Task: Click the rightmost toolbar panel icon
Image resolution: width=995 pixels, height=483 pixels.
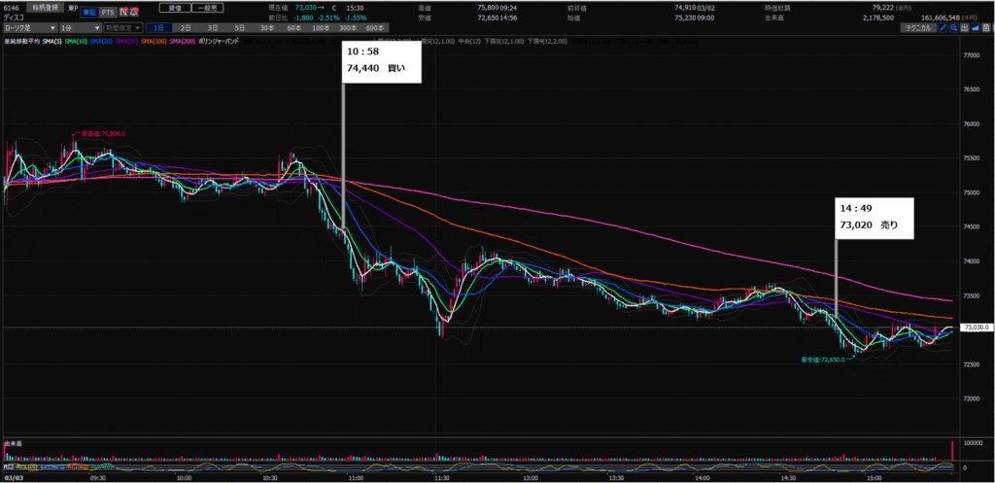Action: [985, 30]
